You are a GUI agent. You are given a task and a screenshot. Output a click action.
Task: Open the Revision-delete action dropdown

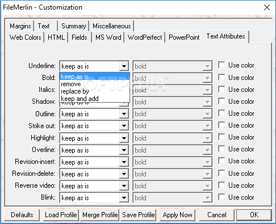click(x=124, y=174)
